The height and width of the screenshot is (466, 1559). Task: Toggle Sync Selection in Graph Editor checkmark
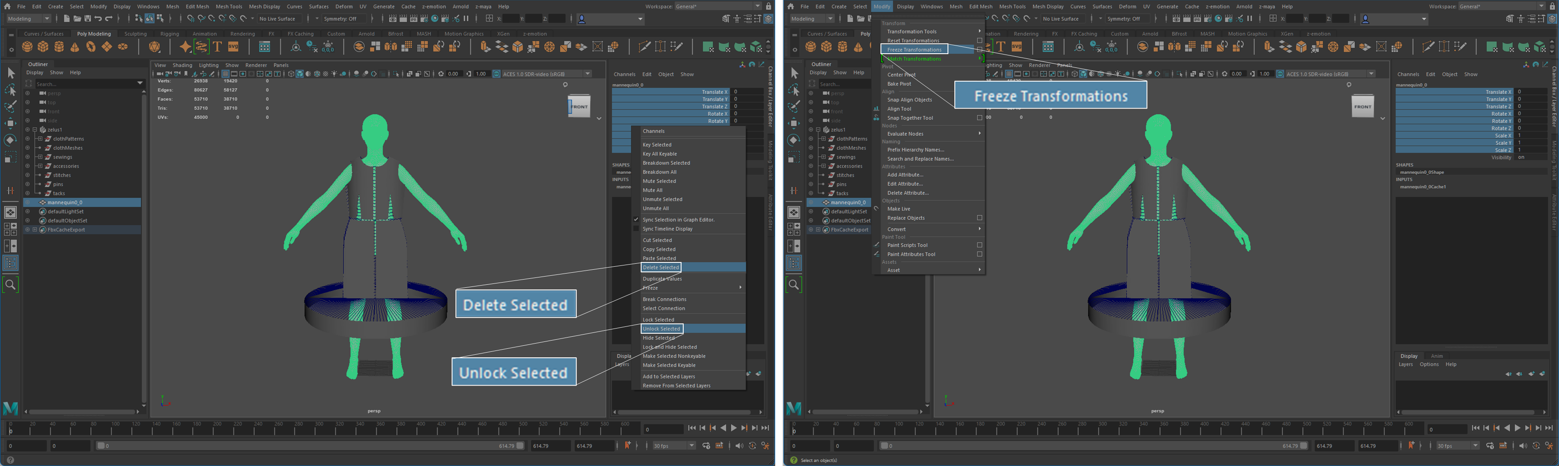tap(636, 220)
